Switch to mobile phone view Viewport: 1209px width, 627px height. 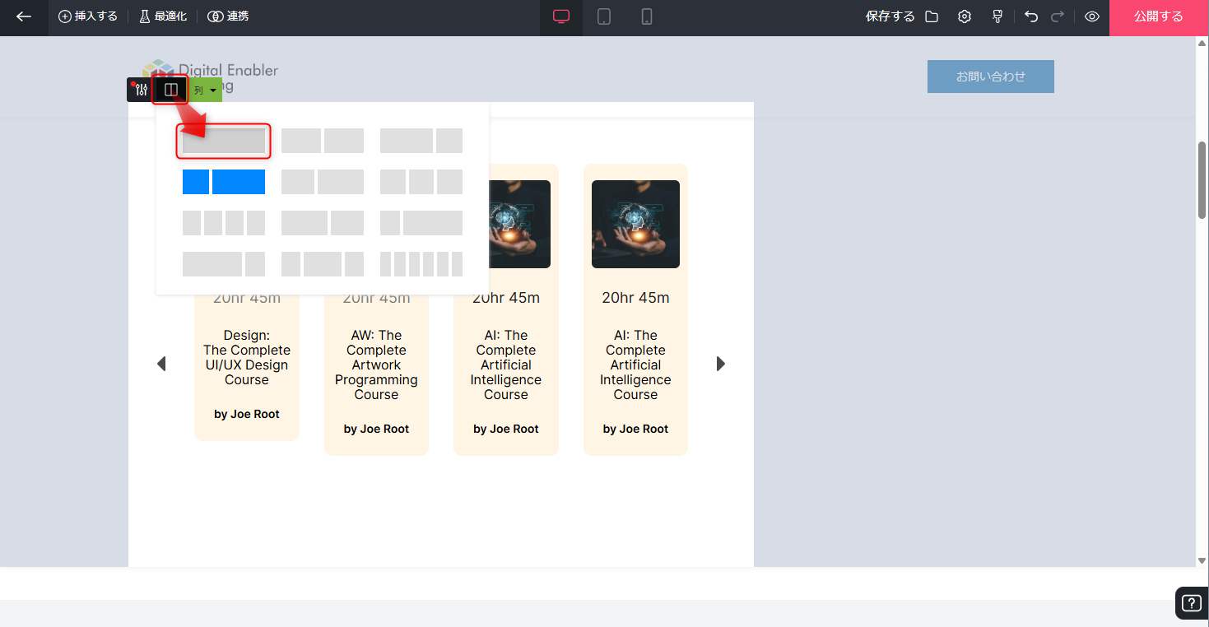point(647,17)
